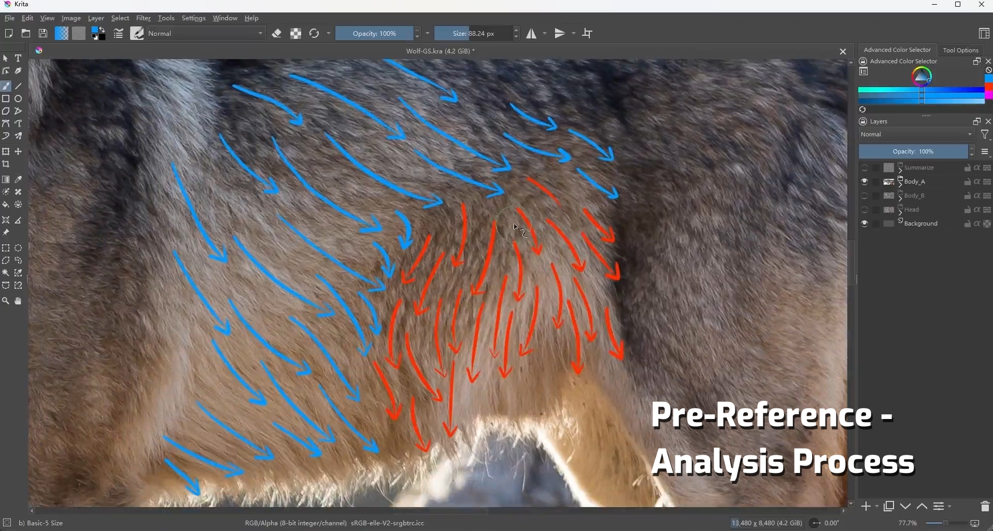Screen dimensions: 993x531
Task: Select the Freehand Brush tool
Action: 6,86
